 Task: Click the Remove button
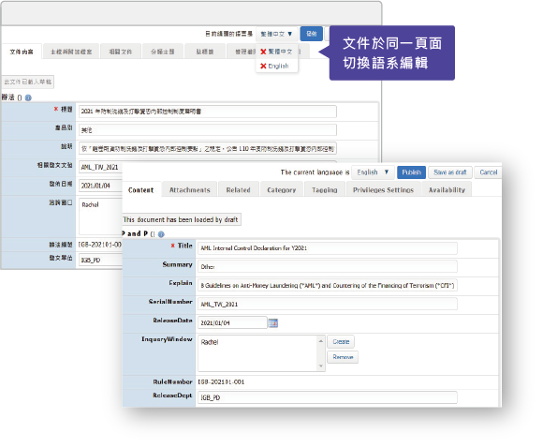pos(343,357)
